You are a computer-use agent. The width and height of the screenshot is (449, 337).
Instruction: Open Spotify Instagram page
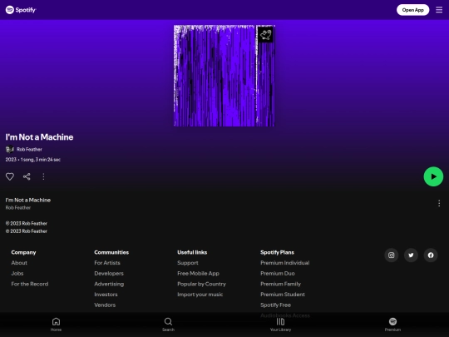391,255
